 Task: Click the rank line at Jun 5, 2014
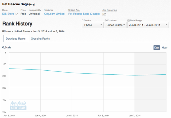tap(72, 73)
